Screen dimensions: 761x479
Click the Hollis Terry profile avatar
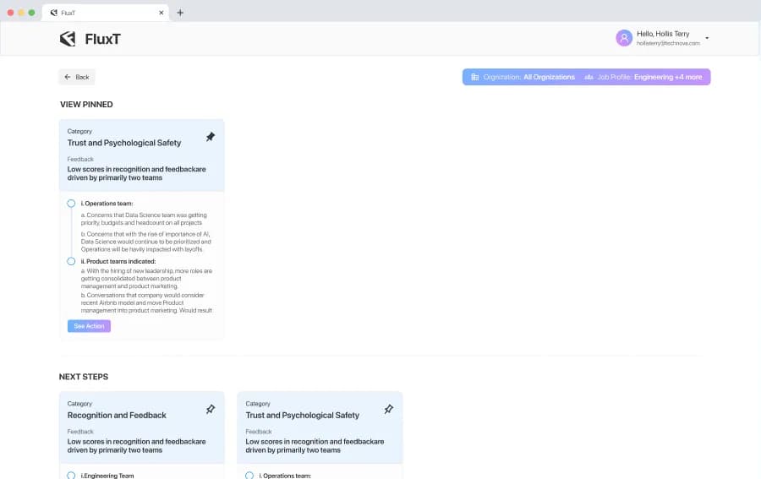[x=624, y=38]
